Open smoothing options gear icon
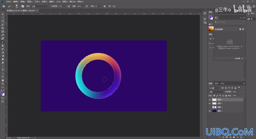256x139 pixels. tap(105, 6)
